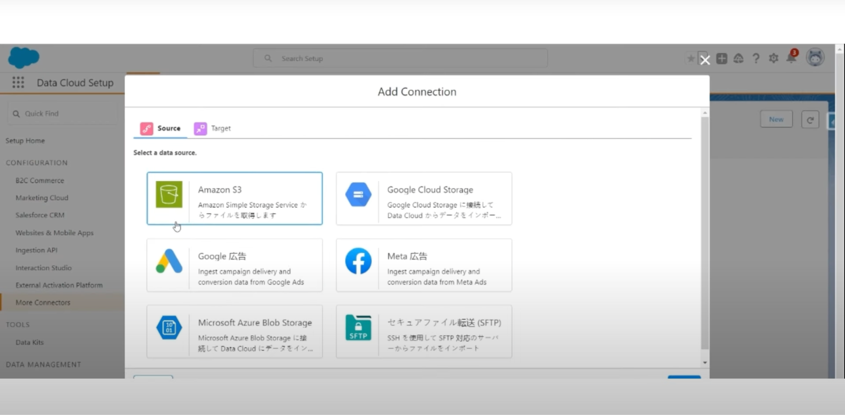
Task: Click the pink Source tab icon
Action: point(146,128)
